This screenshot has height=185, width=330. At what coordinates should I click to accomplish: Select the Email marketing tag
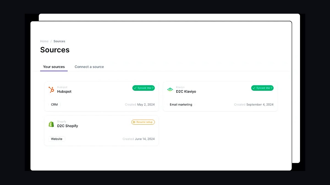click(x=181, y=105)
